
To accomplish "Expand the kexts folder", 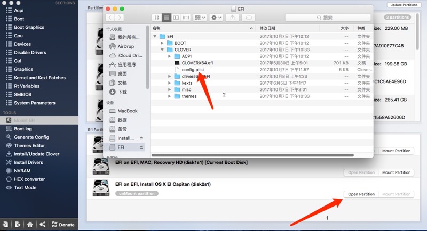I will point(169,83).
